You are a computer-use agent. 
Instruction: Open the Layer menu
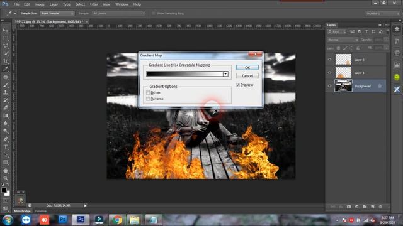tap(54, 4)
